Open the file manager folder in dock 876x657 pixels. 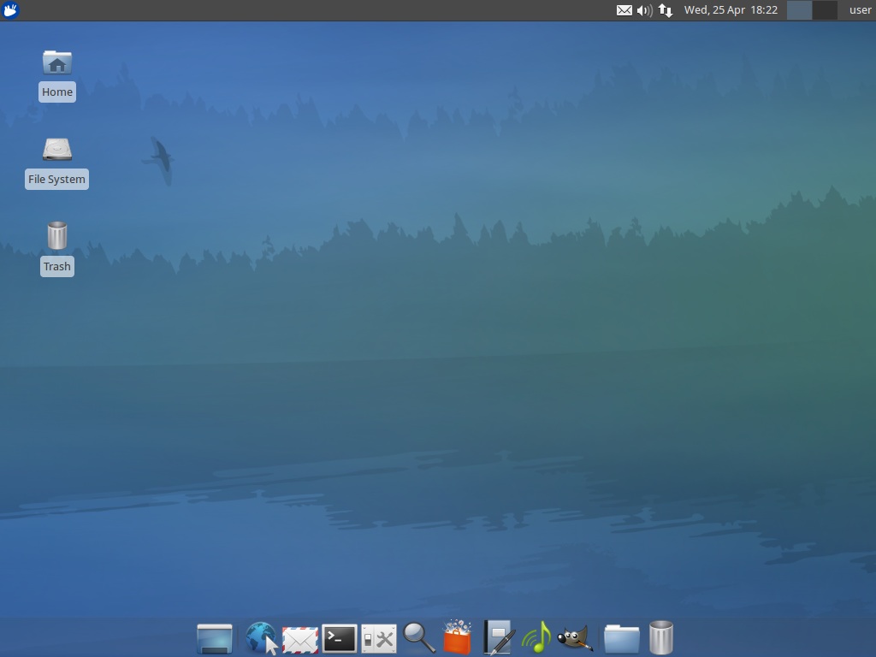tap(622, 638)
